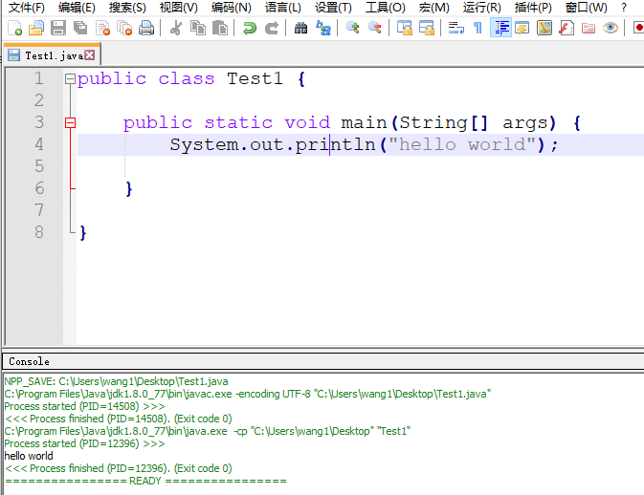The width and height of the screenshot is (644, 495).
Task: Toggle indent guide toolbar button
Action: 500,28
